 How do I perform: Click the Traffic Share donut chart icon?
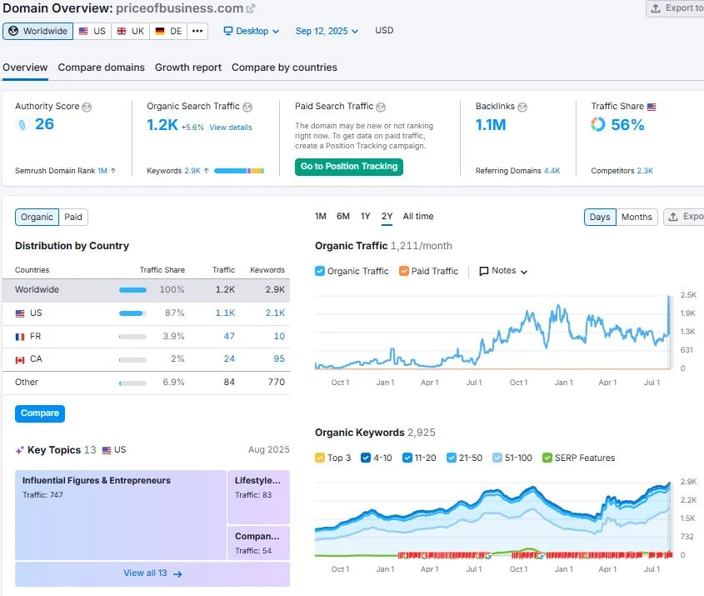[x=598, y=124]
